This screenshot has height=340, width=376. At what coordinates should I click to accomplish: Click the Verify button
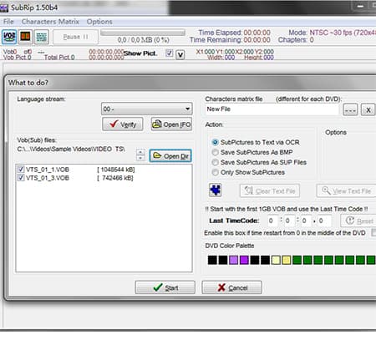[x=123, y=124]
